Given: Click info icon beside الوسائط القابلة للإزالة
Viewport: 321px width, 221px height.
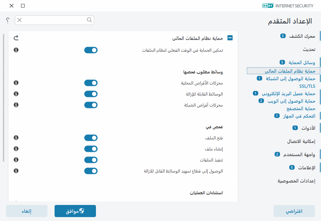Looking at the screenshot, I should click(15, 94).
